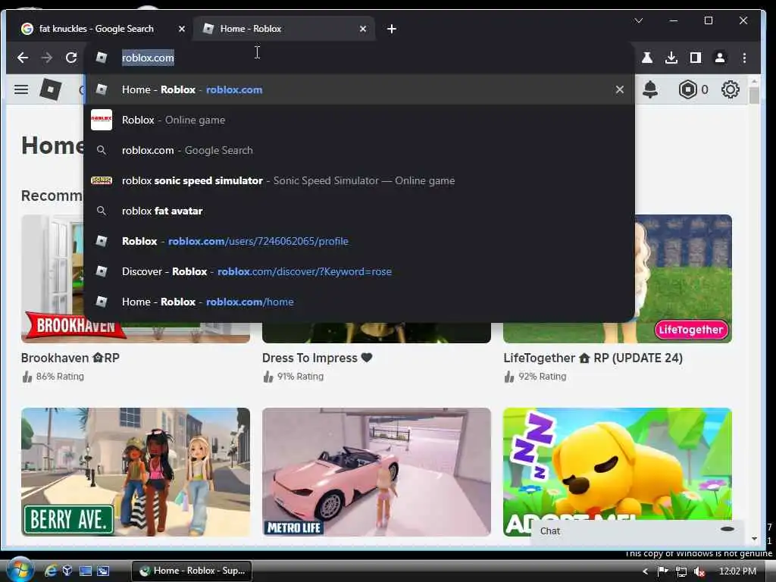Open Roblox notifications bell

coord(649,89)
